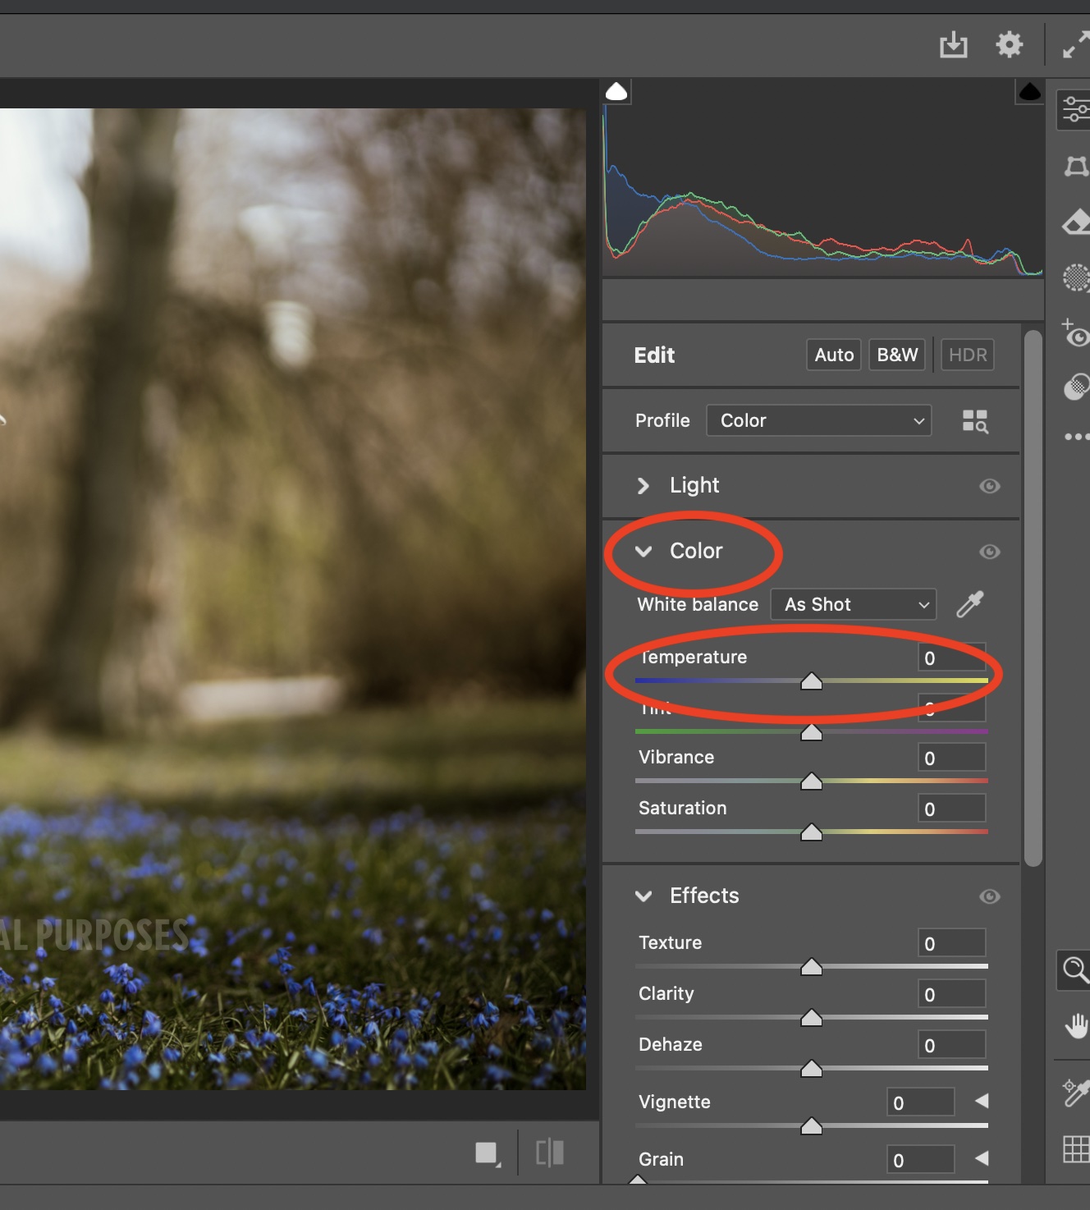Click the Vibrance slider handle
The width and height of the screenshot is (1090, 1210).
point(811,781)
